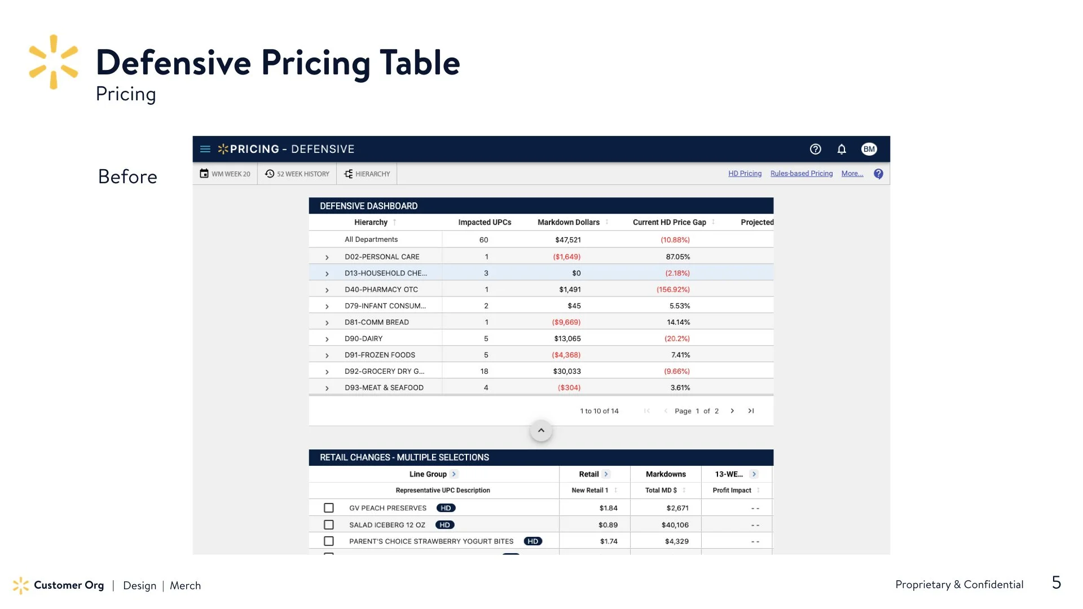Sort by Total MD $ column
1083x609 pixels.
[684, 491]
